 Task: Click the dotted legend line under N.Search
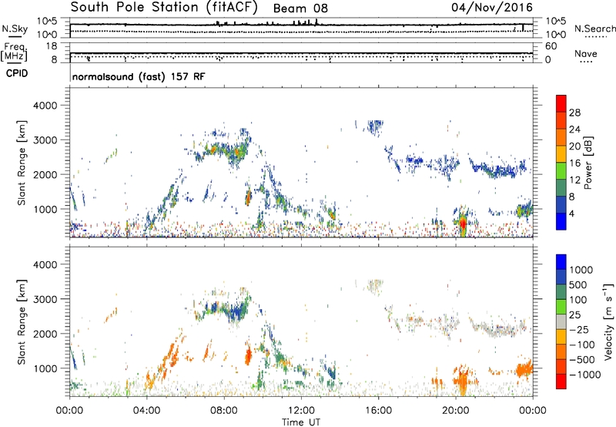click(595, 37)
